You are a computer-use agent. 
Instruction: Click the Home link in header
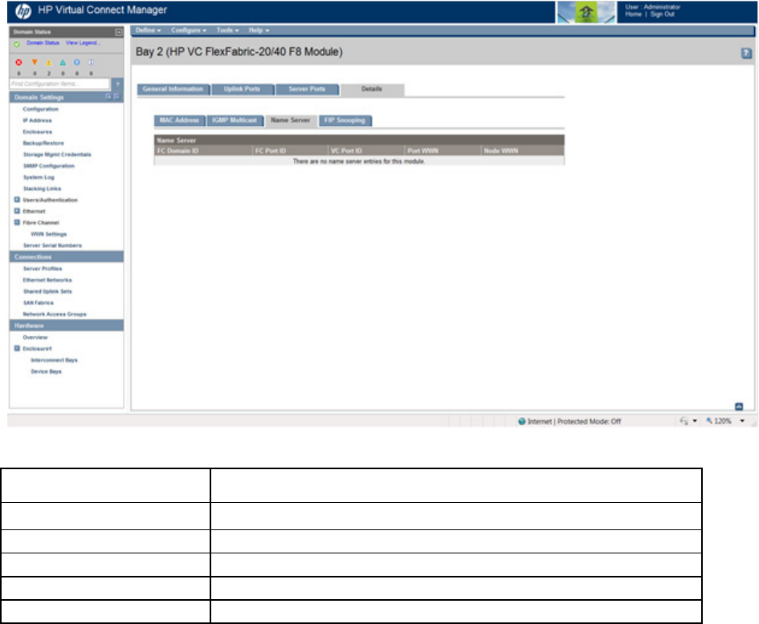click(633, 14)
